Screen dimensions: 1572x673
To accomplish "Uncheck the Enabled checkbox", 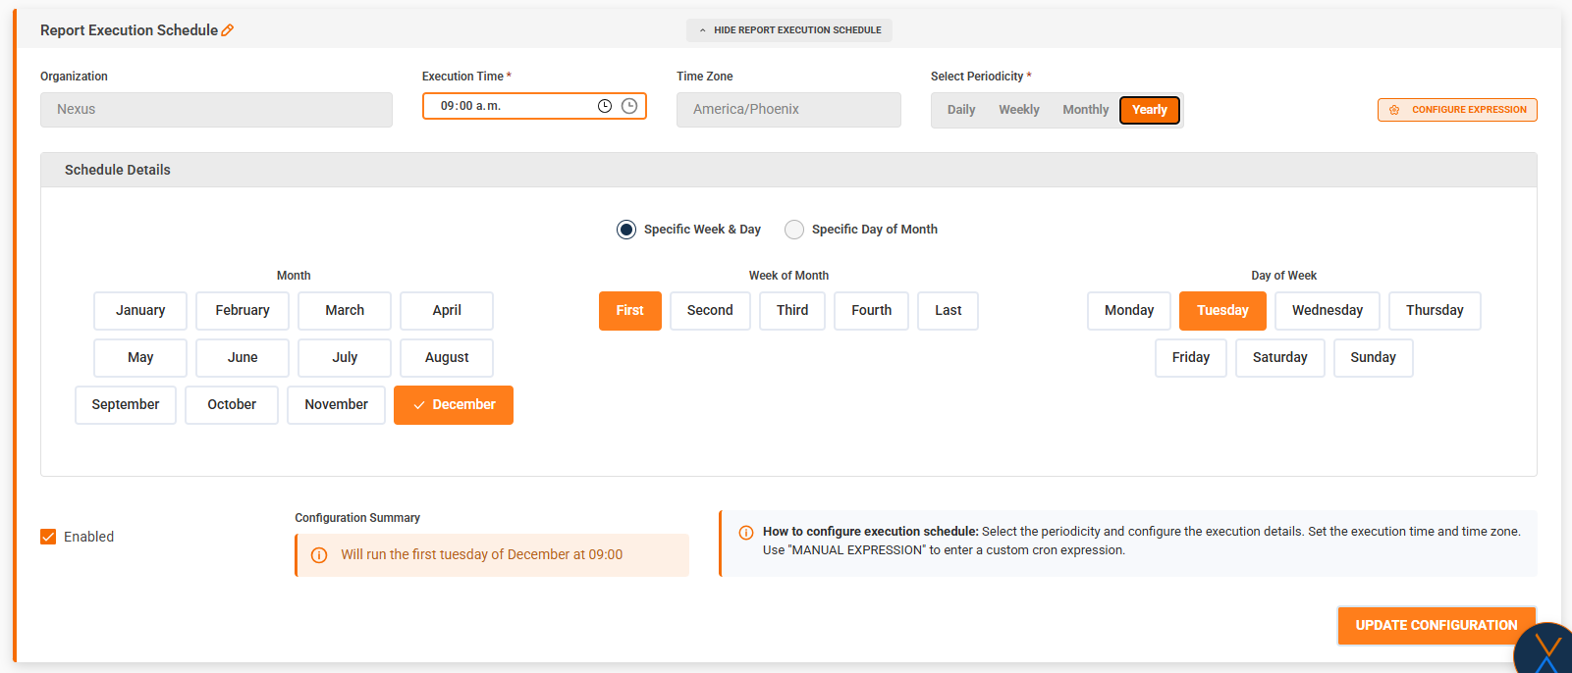I will (x=48, y=537).
